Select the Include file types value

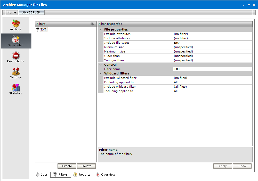tap(212, 43)
